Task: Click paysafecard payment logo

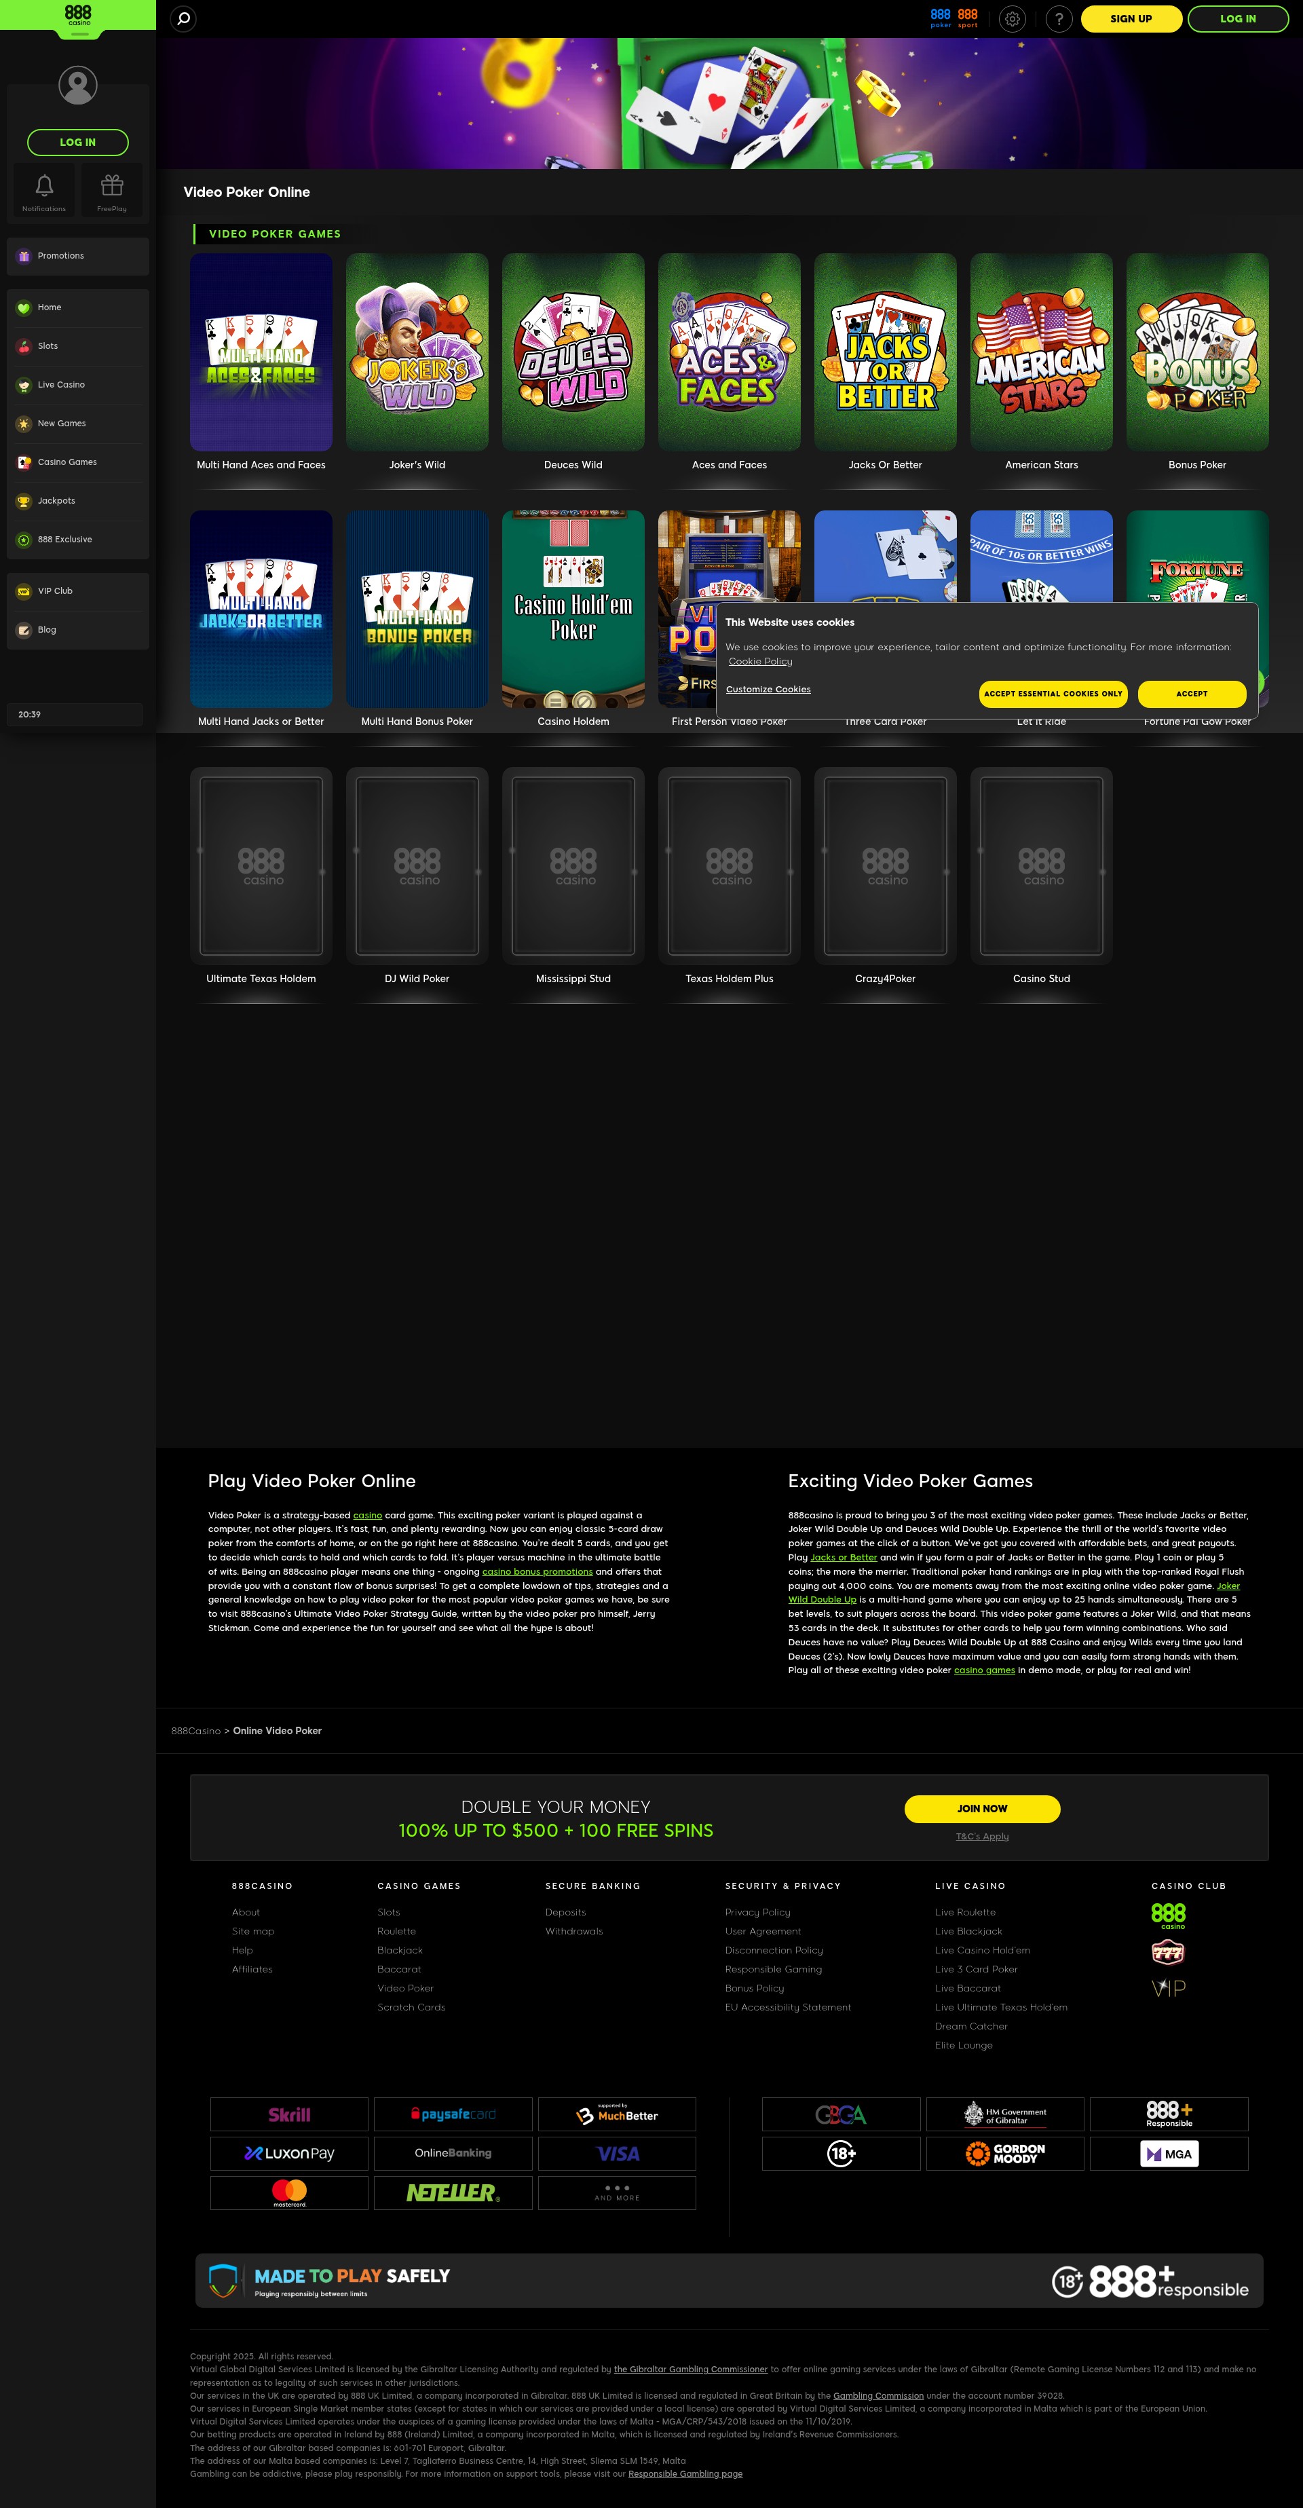Action: coord(453,2115)
